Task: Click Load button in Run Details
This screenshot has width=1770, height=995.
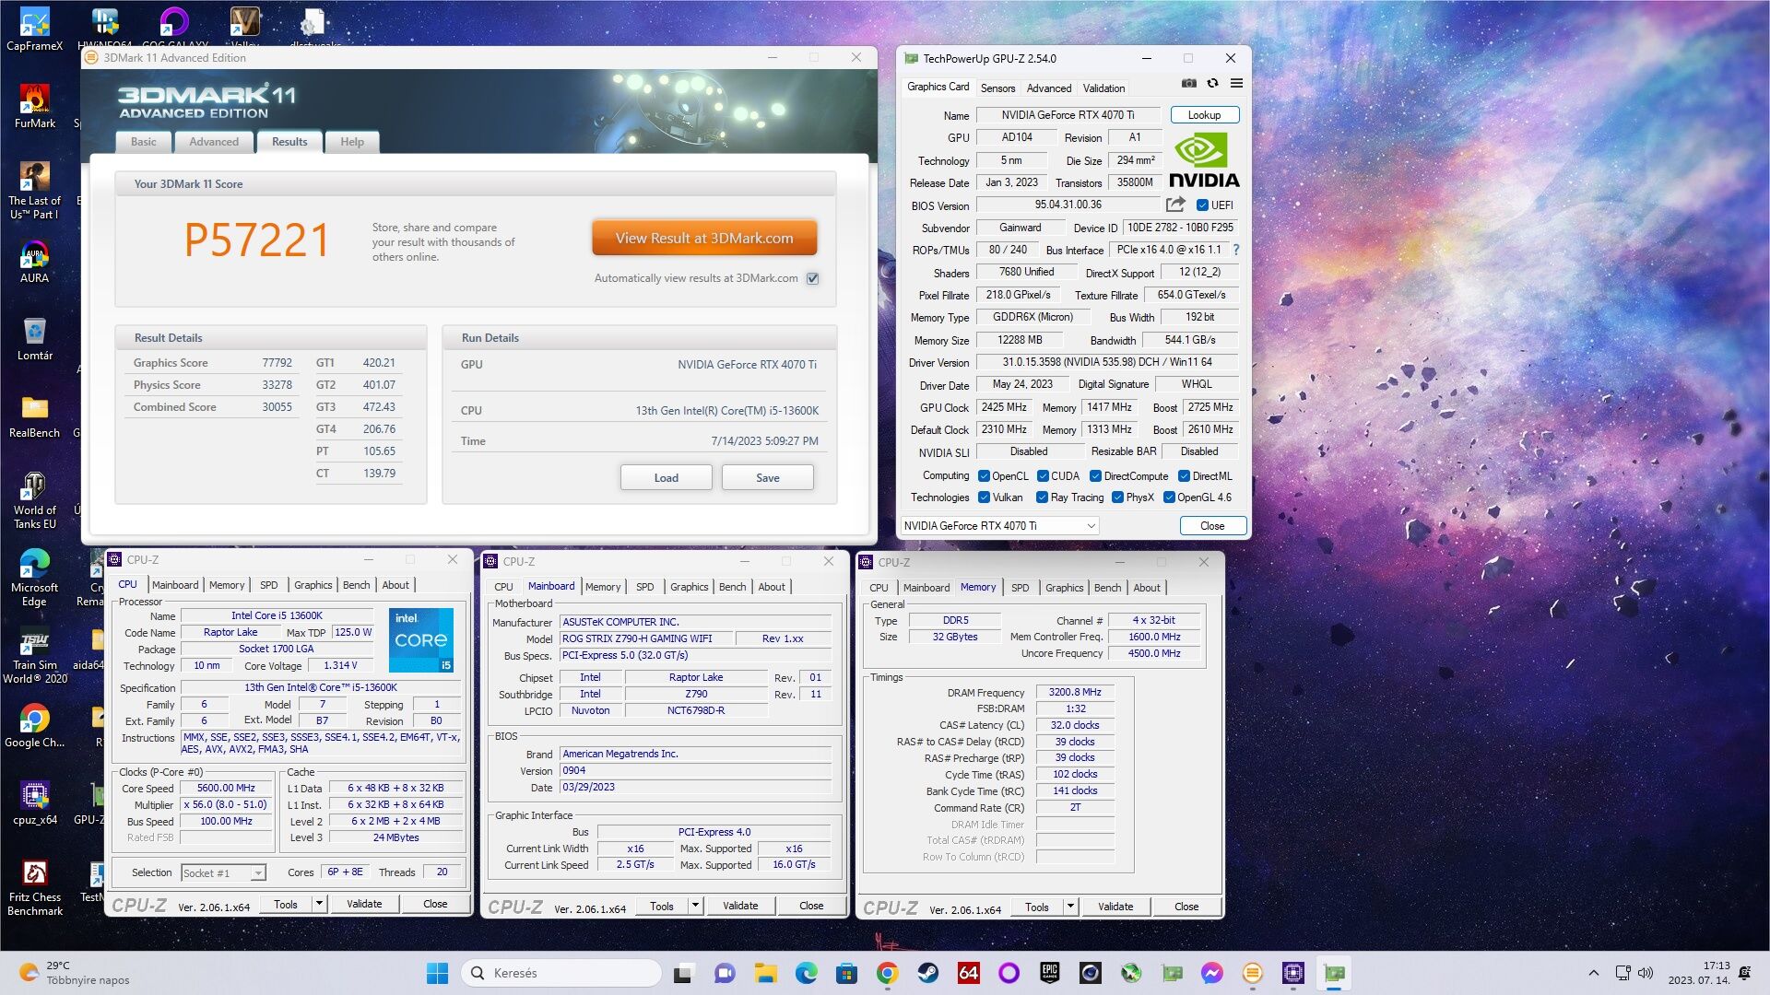Action: (x=666, y=478)
